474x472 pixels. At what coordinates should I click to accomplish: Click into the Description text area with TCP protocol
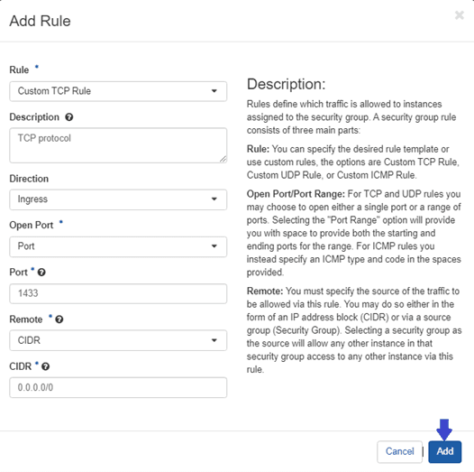[x=118, y=145]
